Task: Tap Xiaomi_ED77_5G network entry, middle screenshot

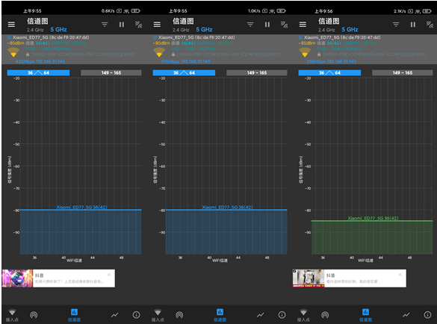Action: point(220,49)
